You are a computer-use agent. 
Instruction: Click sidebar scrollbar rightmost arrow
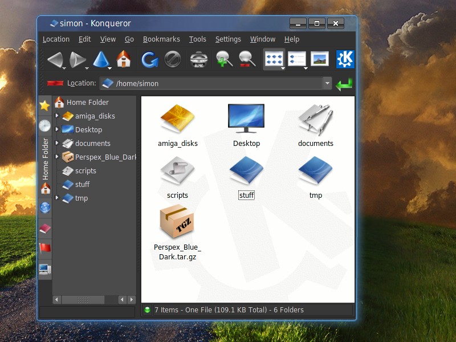click(x=132, y=300)
